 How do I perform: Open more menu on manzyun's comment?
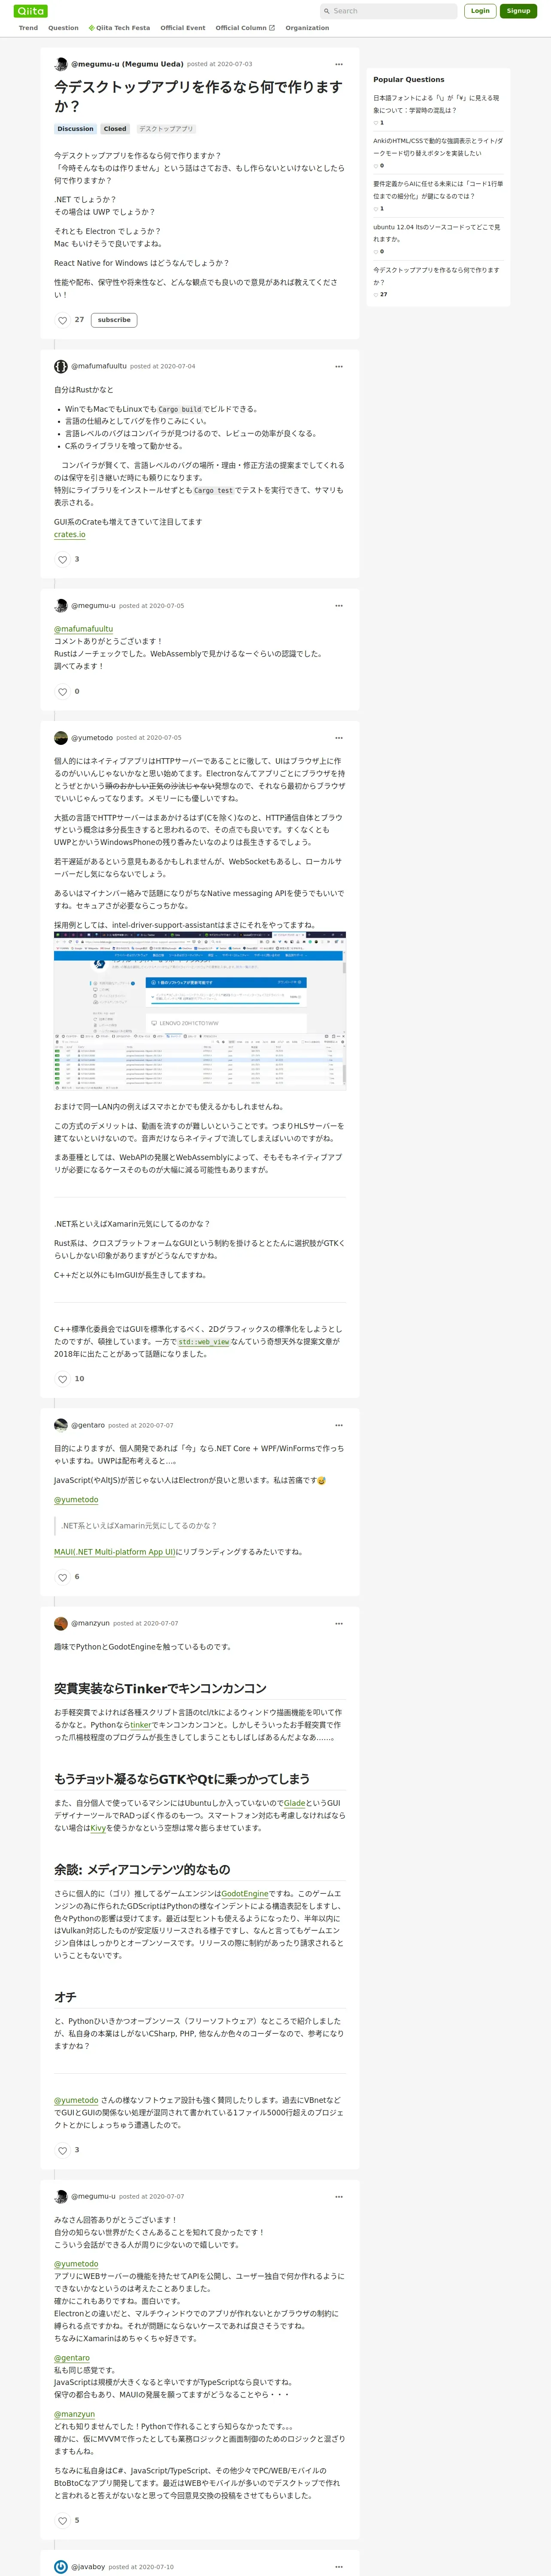pyautogui.click(x=339, y=1623)
